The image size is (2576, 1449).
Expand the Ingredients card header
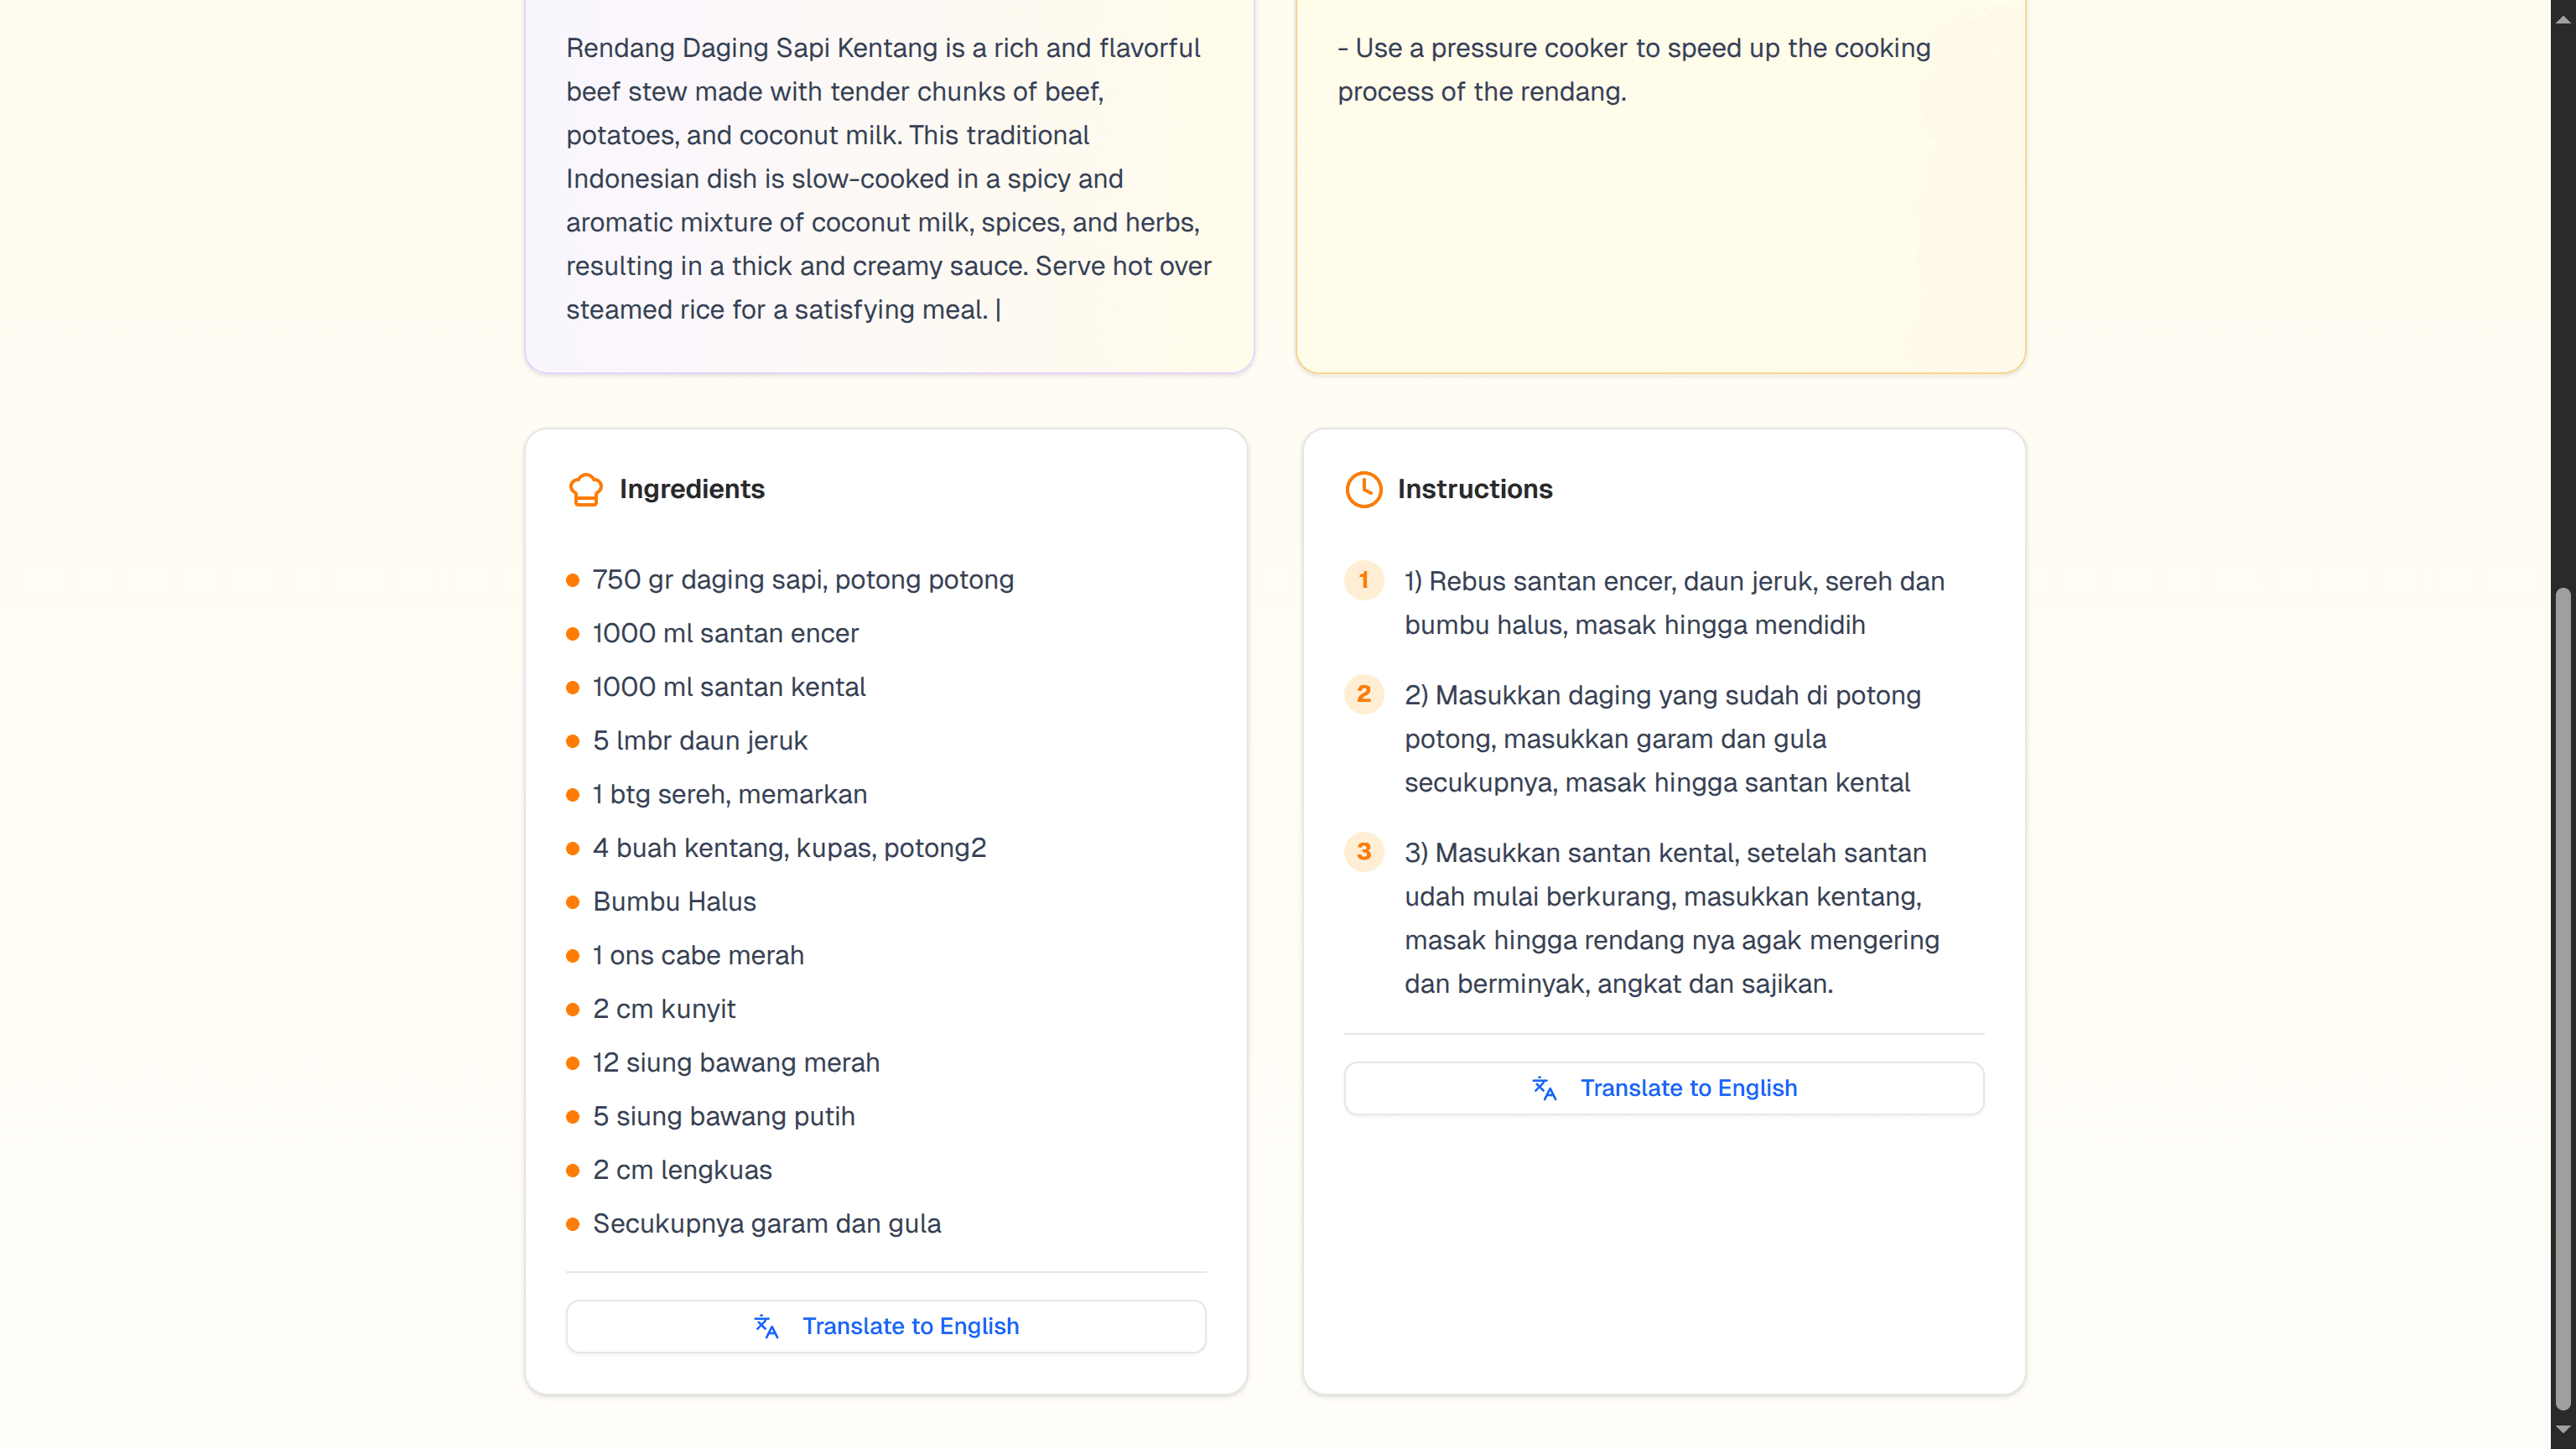point(691,489)
